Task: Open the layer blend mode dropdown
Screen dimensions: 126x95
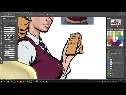Action: 112,52
